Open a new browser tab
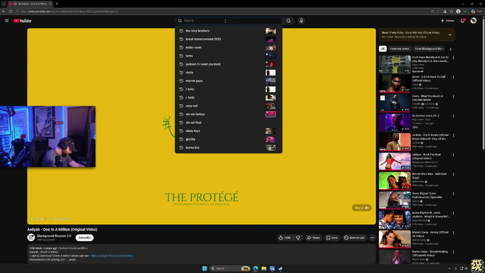 [x=56, y=4]
